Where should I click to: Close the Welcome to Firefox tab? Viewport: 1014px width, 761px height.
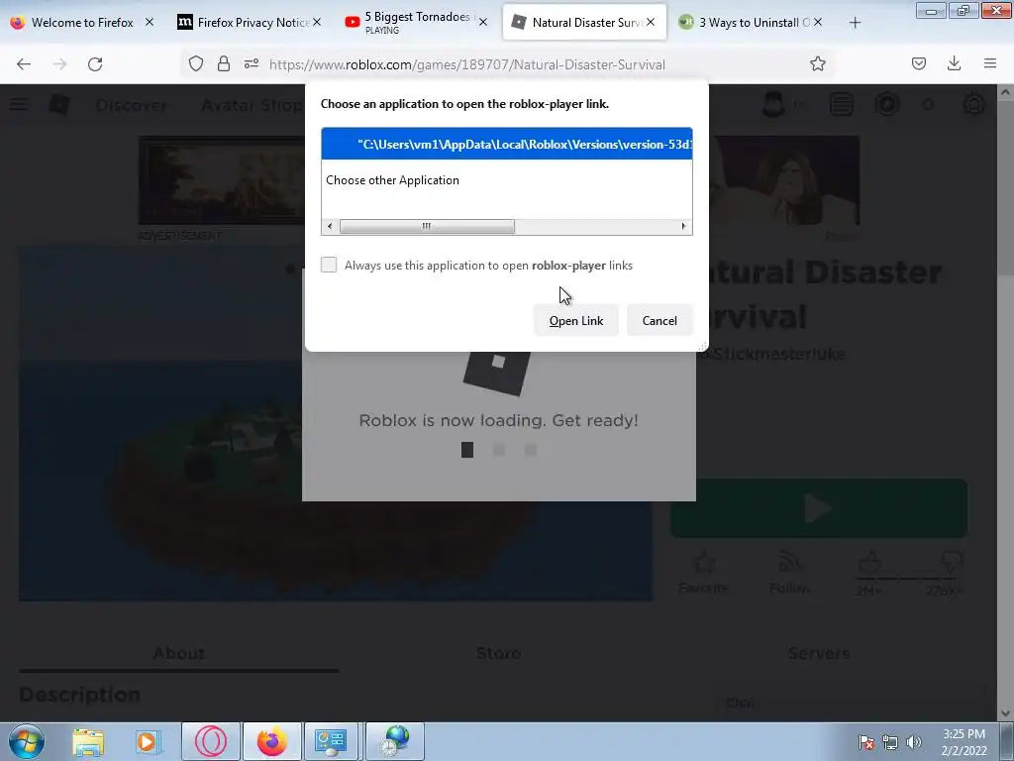pyautogui.click(x=150, y=22)
